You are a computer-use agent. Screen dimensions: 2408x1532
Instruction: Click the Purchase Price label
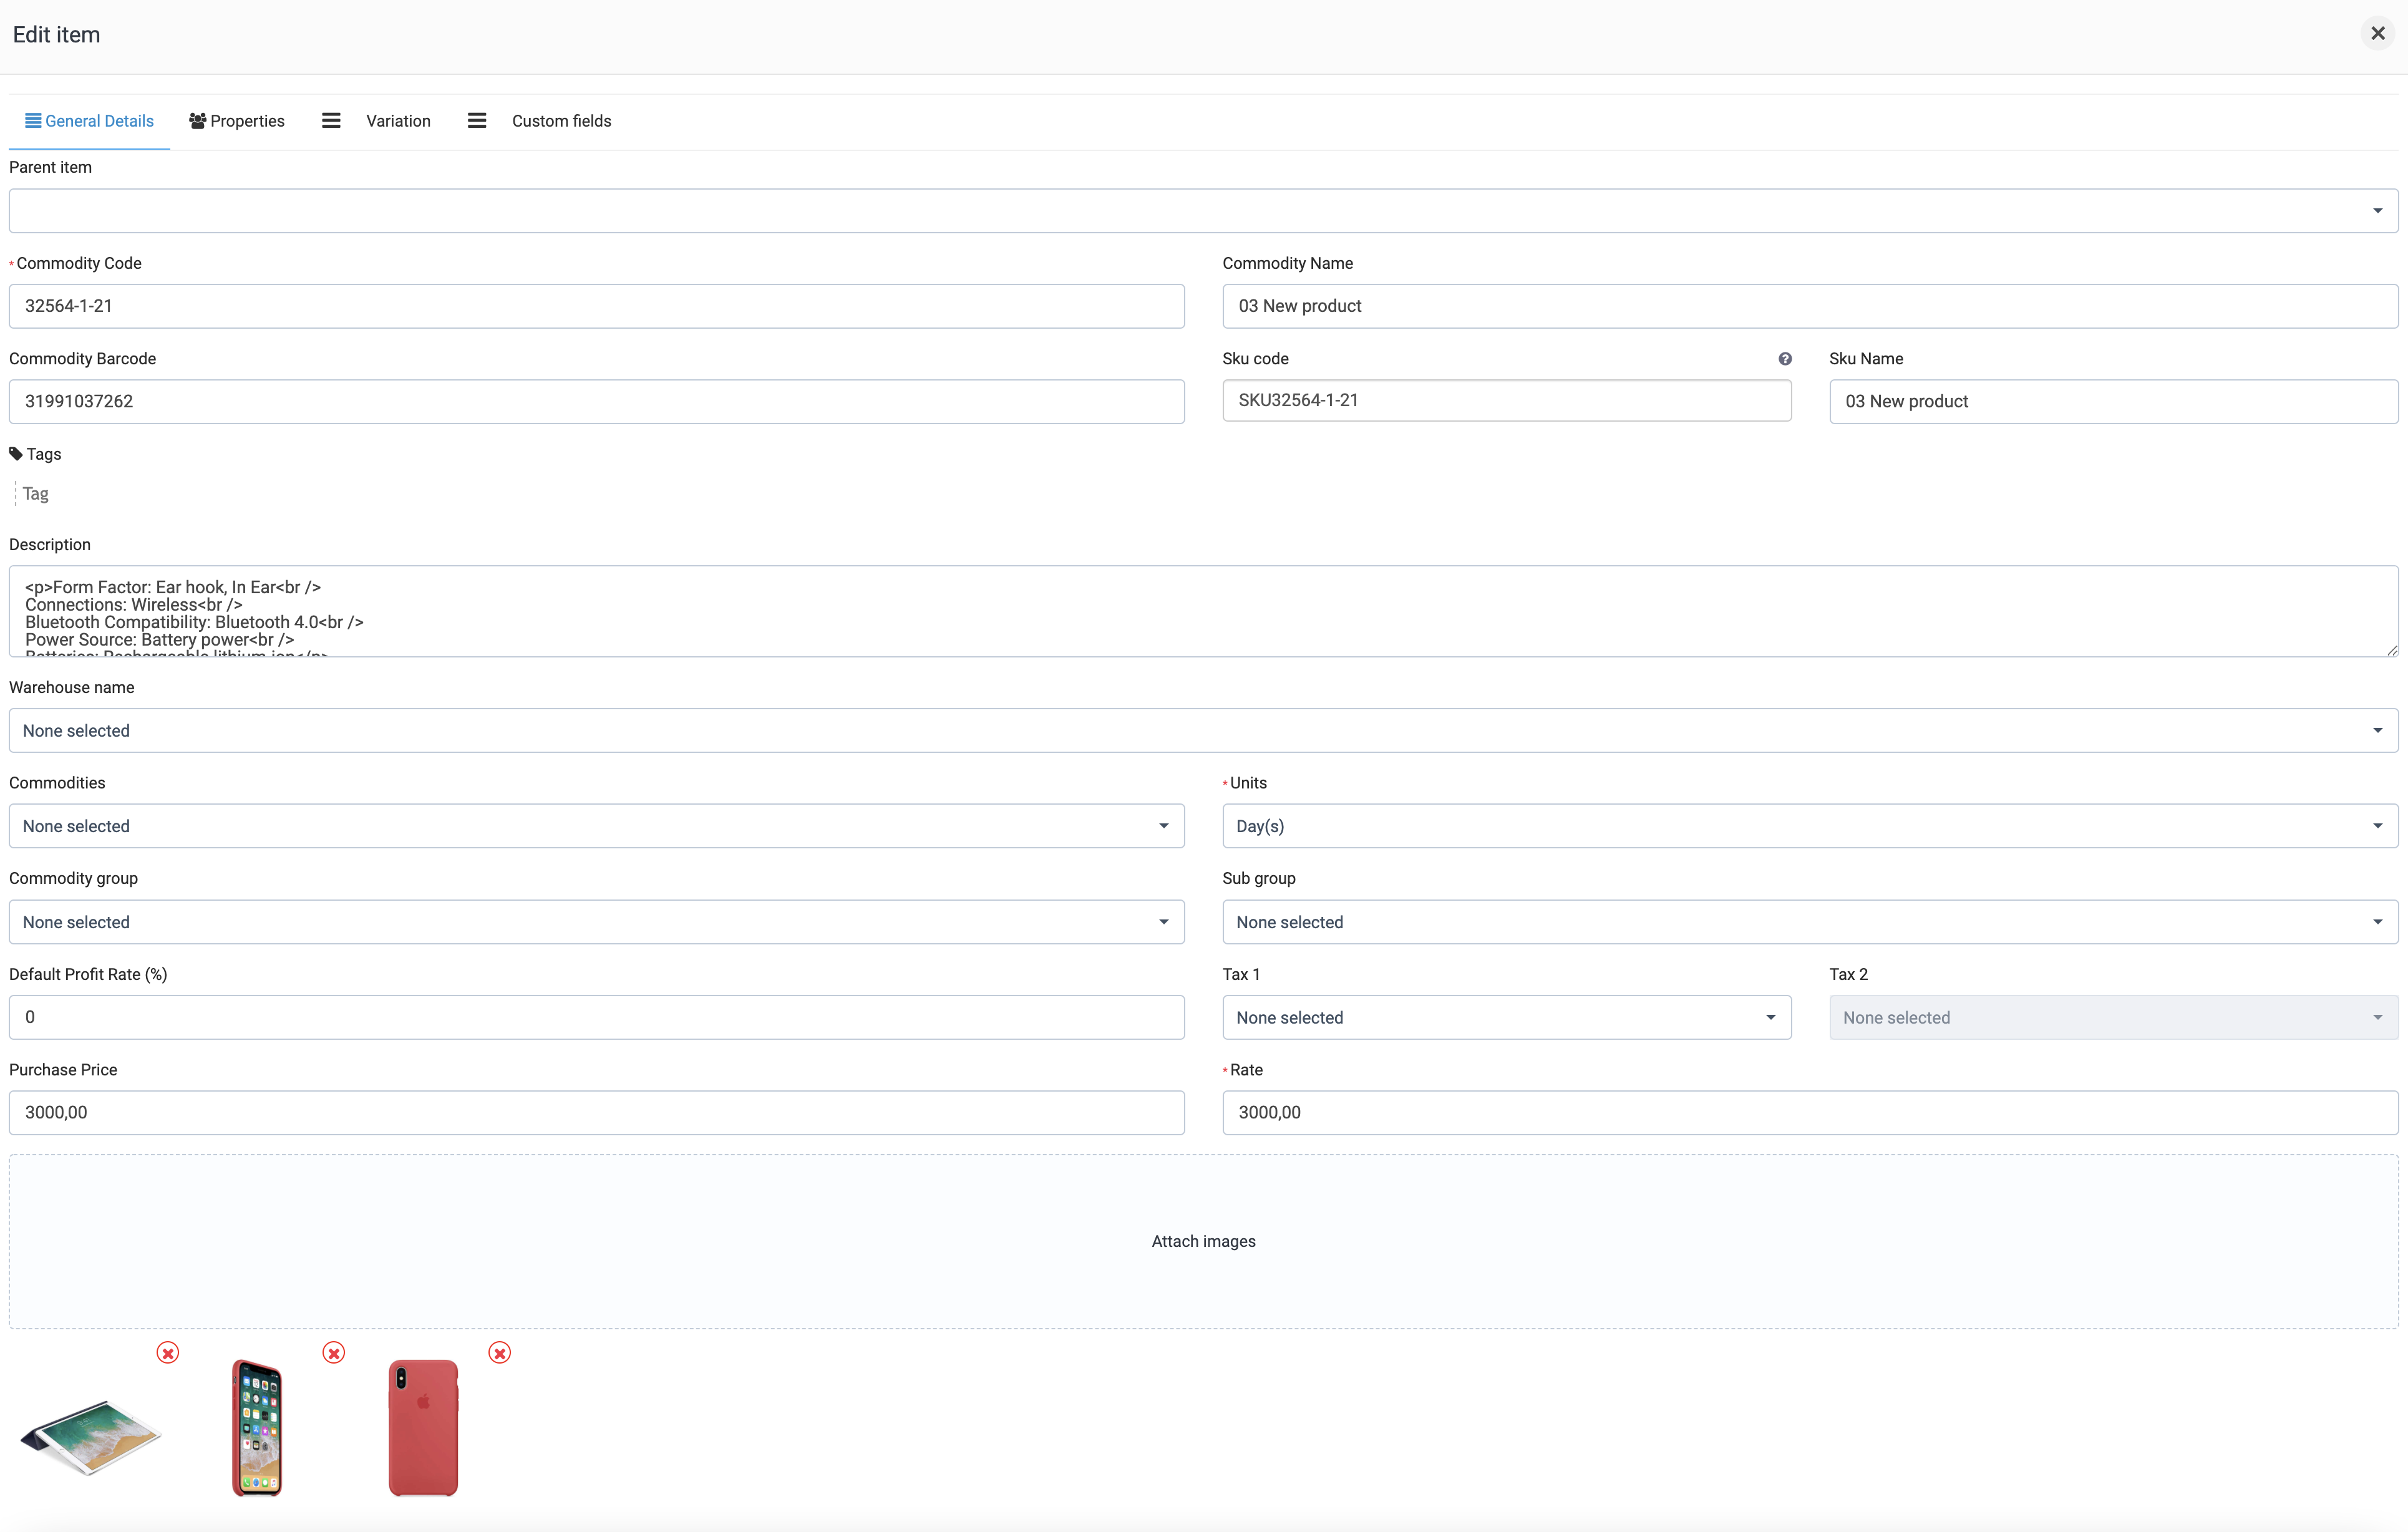63,1069
